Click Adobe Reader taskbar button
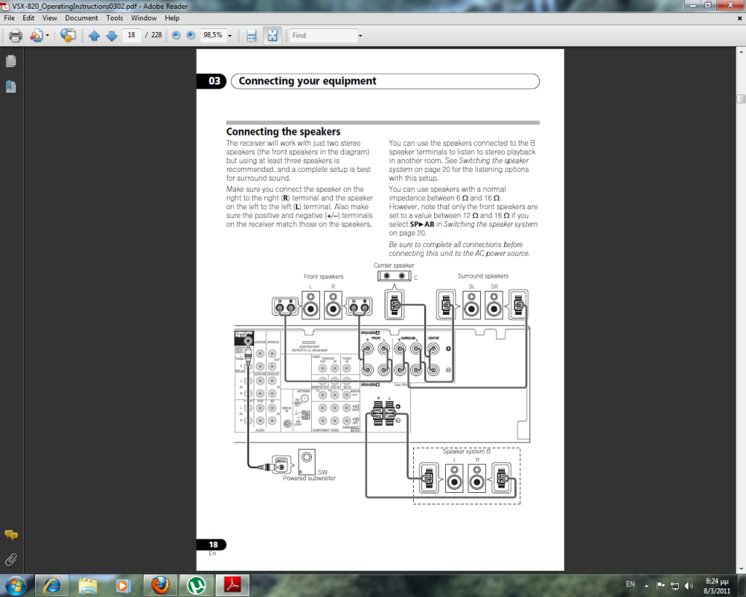 [x=232, y=585]
